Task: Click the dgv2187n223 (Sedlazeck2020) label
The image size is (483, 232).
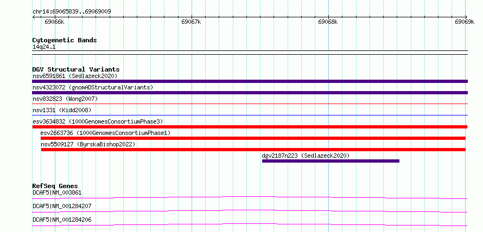Action: click(x=306, y=156)
